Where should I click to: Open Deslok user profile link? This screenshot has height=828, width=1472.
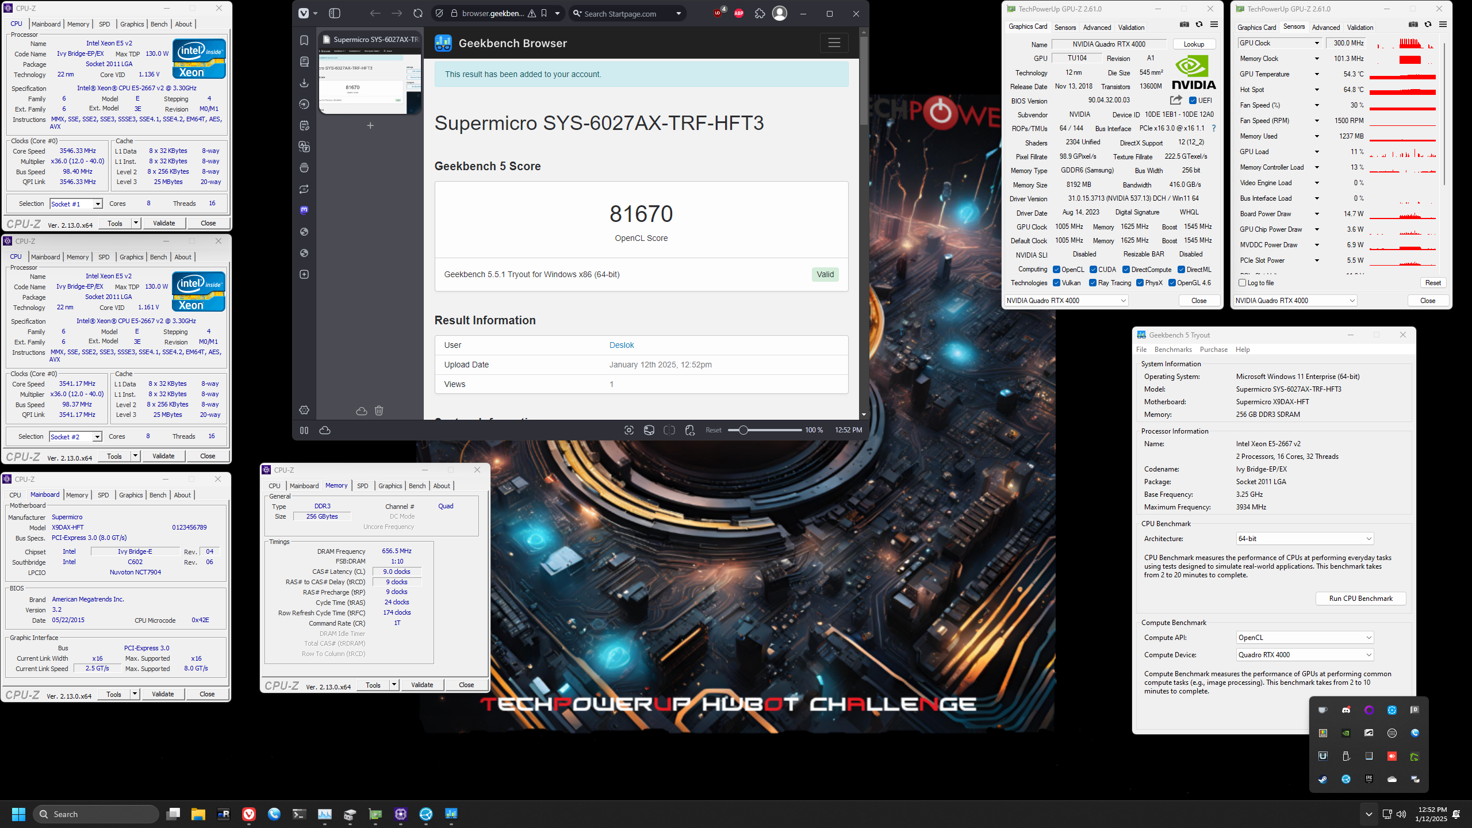[x=622, y=345]
